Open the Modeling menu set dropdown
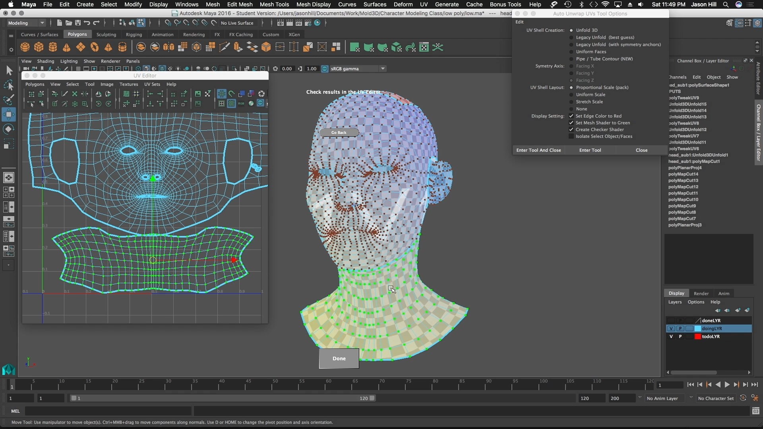The height and width of the screenshot is (429, 763). click(x=26, y=23)
